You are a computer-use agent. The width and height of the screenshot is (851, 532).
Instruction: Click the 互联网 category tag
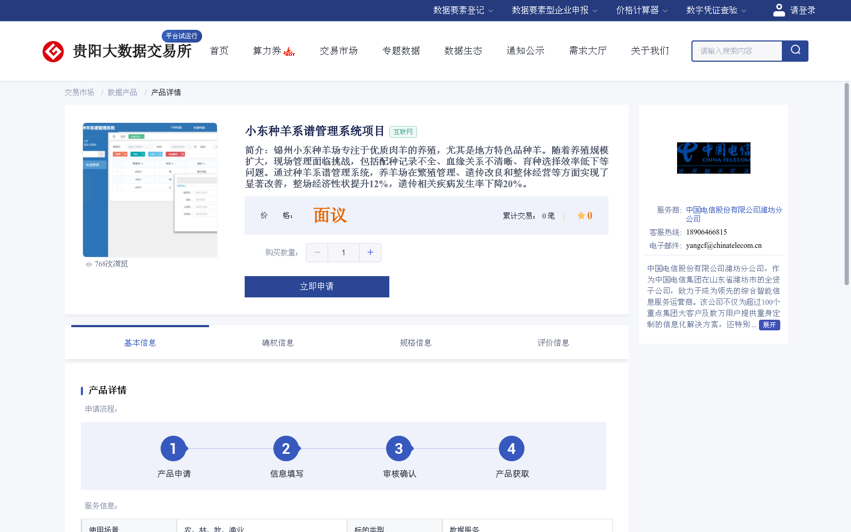[x=403, y=132]
